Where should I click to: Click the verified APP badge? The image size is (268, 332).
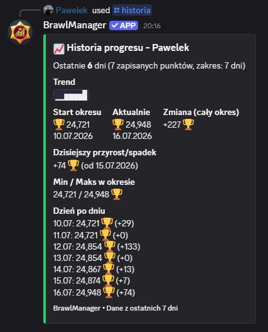tap(124, 26)
